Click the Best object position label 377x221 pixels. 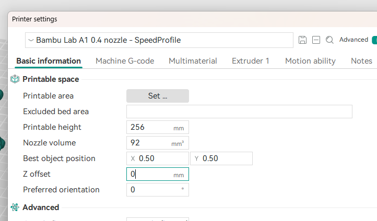pos(59,158)
